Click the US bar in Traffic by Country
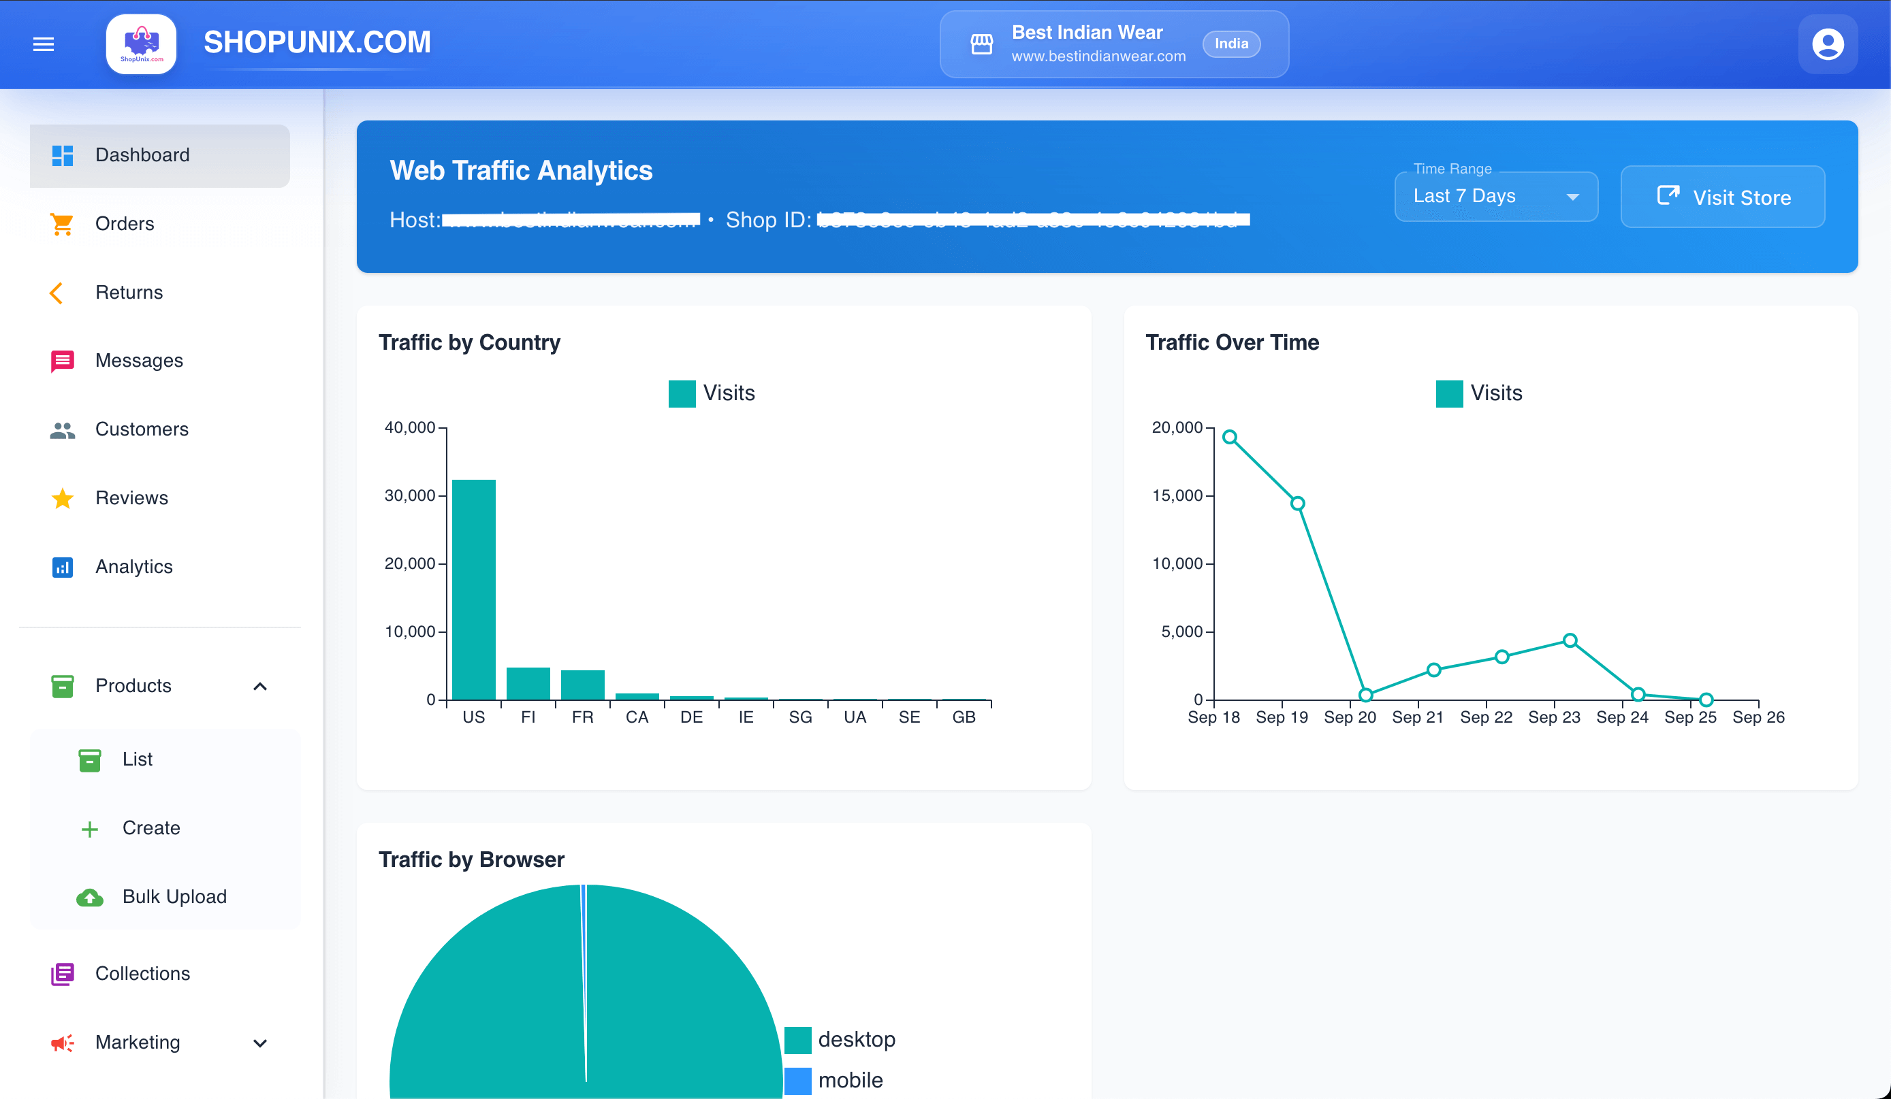1891x1099 pixels. [473, 590]
